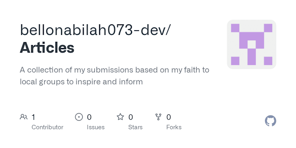Viewport: 296px width, 148px height.
Task: Click the star outline icon
Action: pyautogui.click(x=120, y=117)
